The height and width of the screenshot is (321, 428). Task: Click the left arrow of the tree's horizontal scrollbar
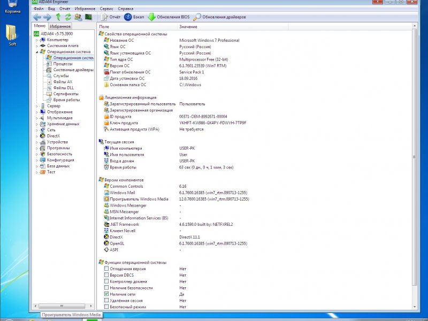[x=35, y=306]
